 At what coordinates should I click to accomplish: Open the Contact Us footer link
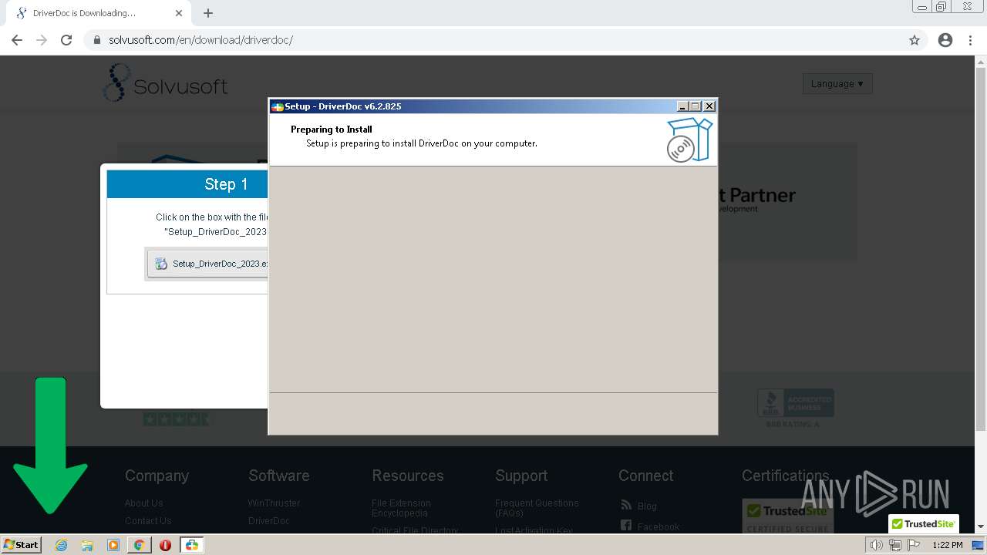[148, 521]
